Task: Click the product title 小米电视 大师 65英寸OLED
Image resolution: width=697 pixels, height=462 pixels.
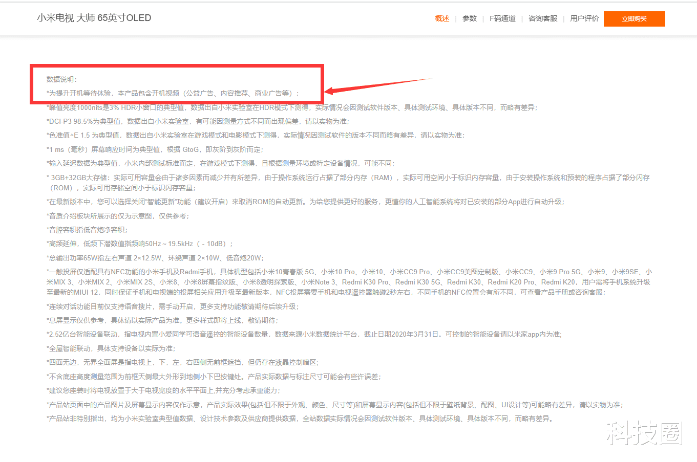Action: [x=93, y=17]
